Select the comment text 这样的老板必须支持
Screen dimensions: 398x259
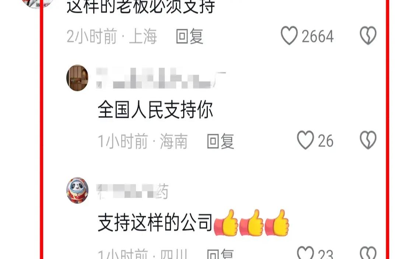point(141,6)
